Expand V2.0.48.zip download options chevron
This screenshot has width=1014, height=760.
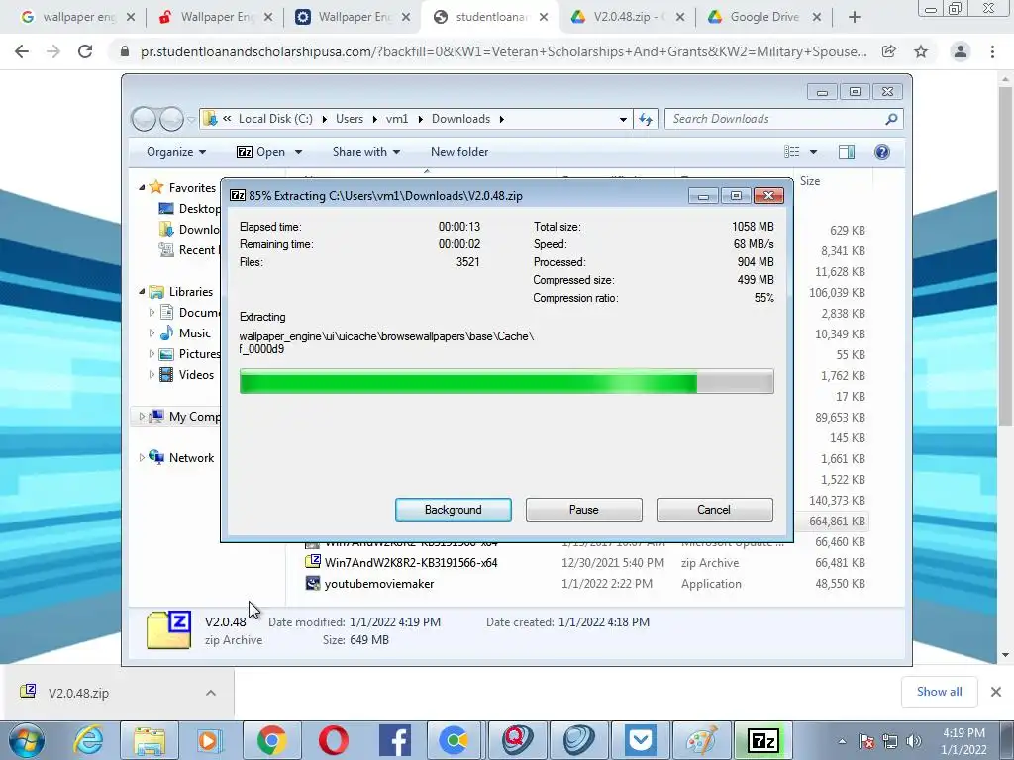click(211, 693)
